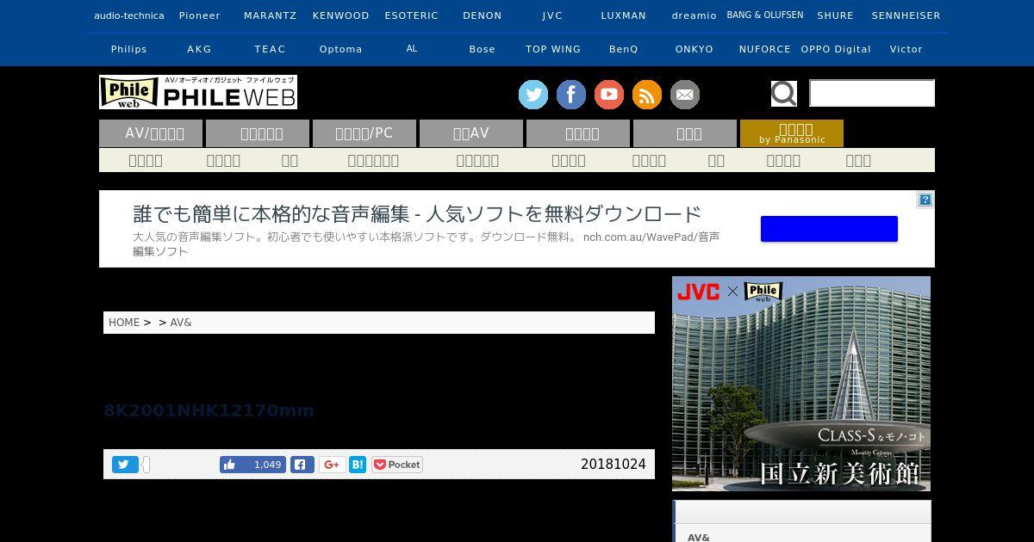Open the /PC navigation tab
This screenshot has width=1034, height=542.
(364, 133)
